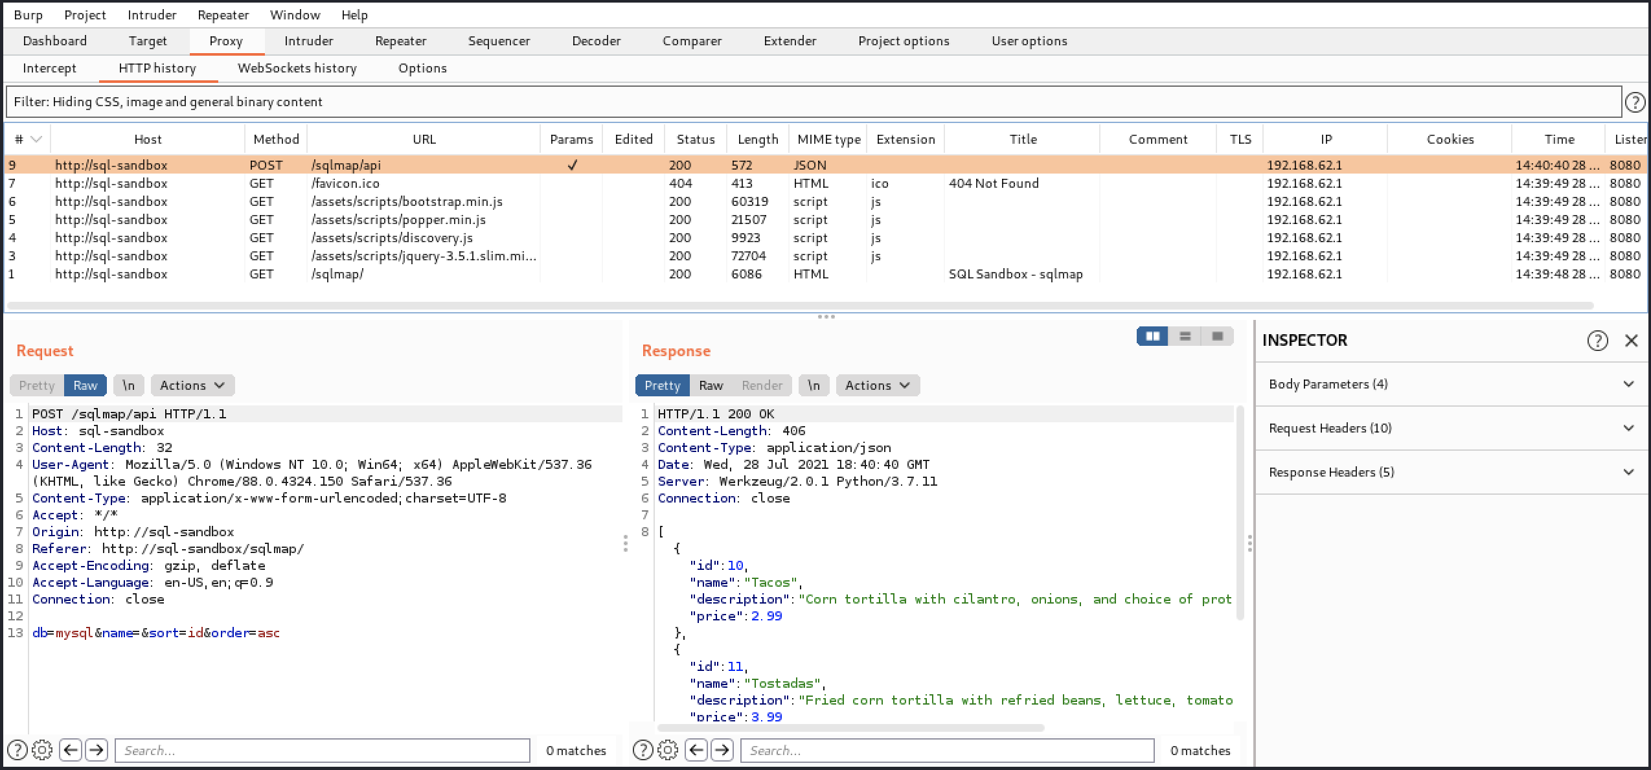
Task: Open the Repeater menu in menu bar
Action: click(x=223, y=15)
